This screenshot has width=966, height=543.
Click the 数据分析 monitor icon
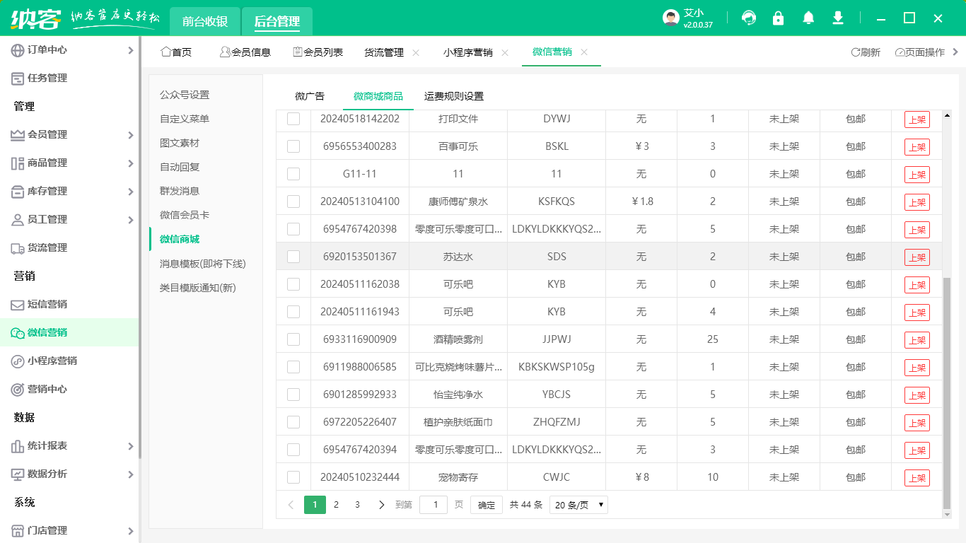(18, 474)
